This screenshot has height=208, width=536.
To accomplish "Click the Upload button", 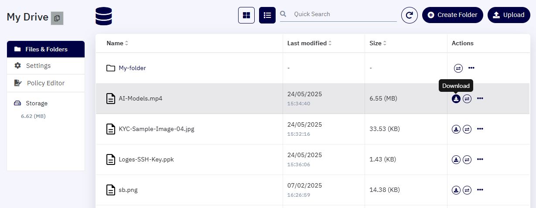I will tap(509, 15).
